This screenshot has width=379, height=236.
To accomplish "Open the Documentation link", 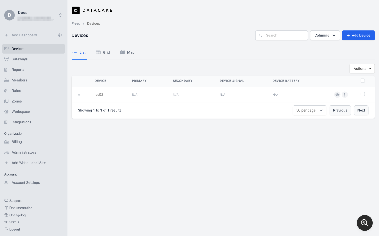I will coord(21,208).
